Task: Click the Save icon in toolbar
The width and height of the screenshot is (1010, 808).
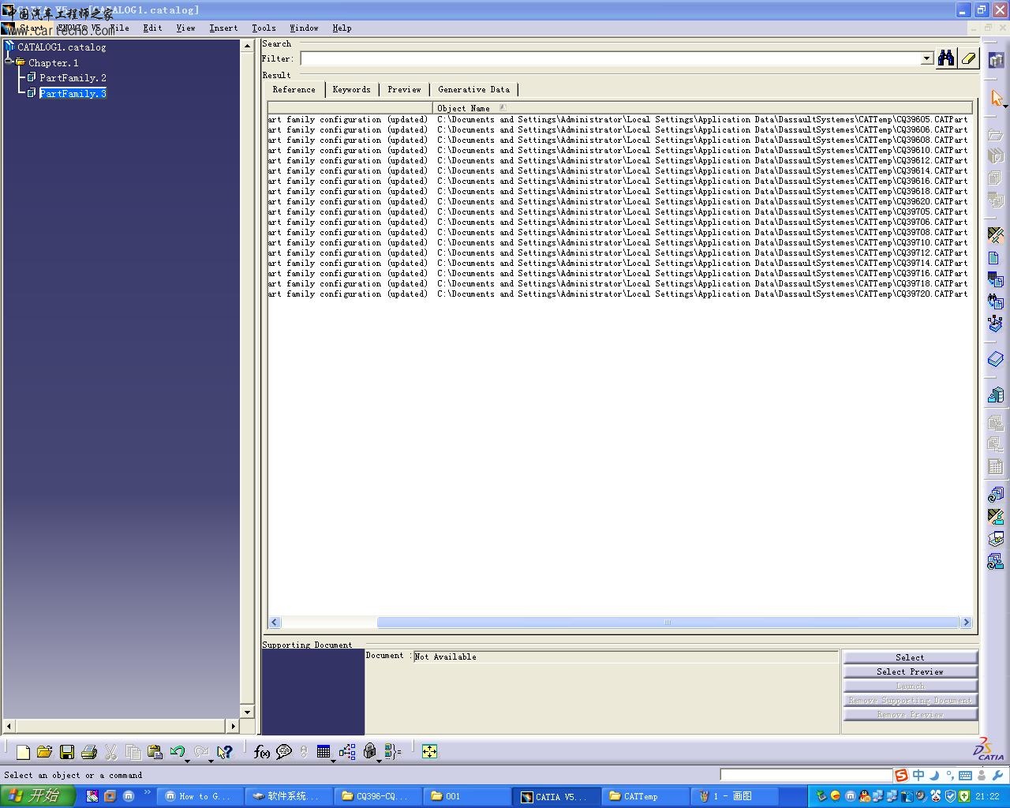Action: [67, 752]
